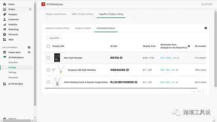Click the $100 - $100 Shopify price
This screenshot has width=217, height=122.
point(149,58)
